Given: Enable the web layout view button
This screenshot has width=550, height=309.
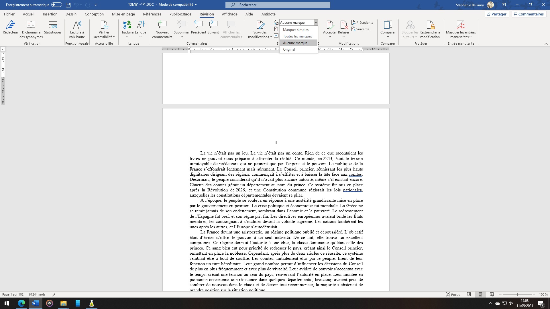Looking at the screenshot, I should [492, 294].
